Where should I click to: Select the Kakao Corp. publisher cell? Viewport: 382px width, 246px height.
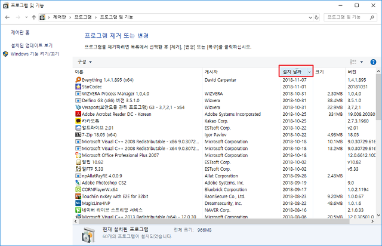pyautogui.click(x=216, y=121)
